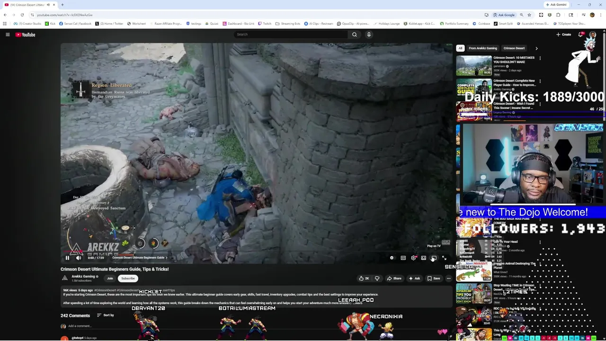The image size is (606, 341).
Task: Join the Arekkz Gaming channel
Action: [x=110, y=278]
